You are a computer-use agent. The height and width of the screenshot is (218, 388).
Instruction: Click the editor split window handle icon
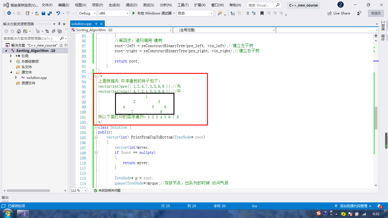click(x=376, y=36)
